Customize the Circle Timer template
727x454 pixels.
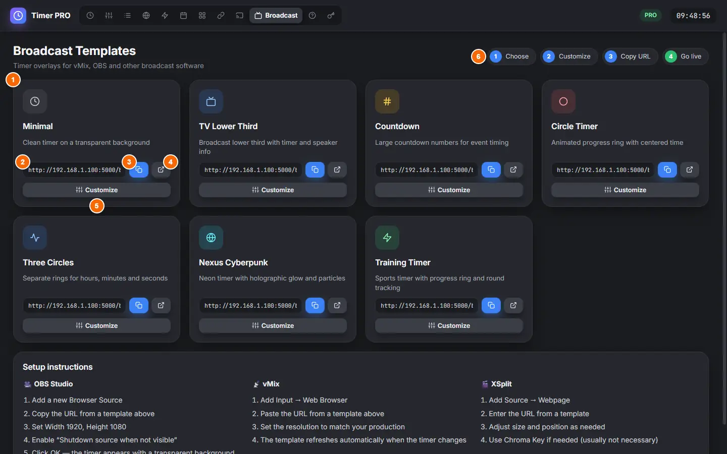(625, 190)
